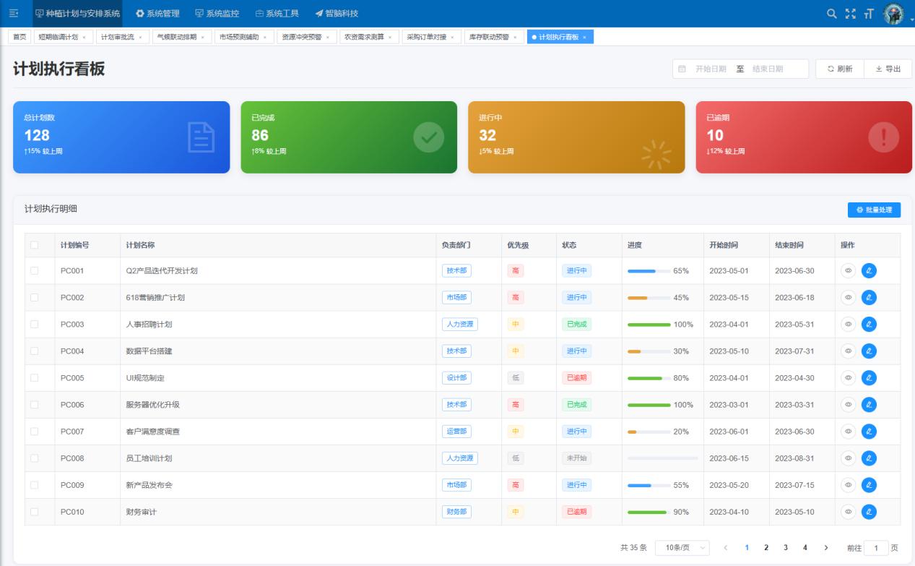Expand the 系统管理 top menu
Image resolution: width=915 pixels, height=566 pixels.
[157, 14]
